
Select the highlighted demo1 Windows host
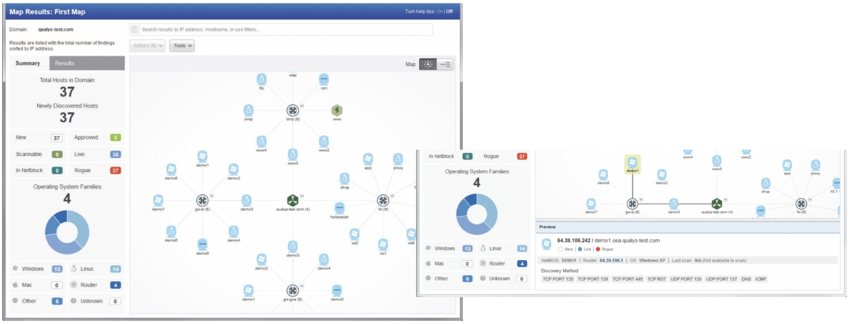pos(632,163)
